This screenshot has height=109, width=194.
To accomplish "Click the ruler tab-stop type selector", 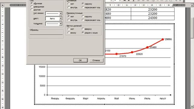I will [x=2, y=5].
